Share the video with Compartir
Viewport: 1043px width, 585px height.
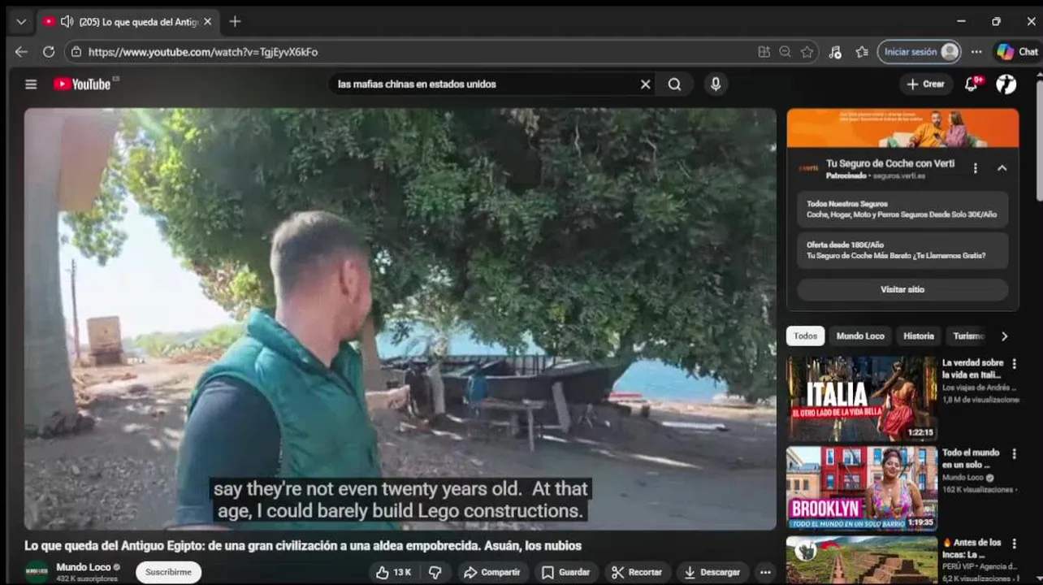coord(492,572)
